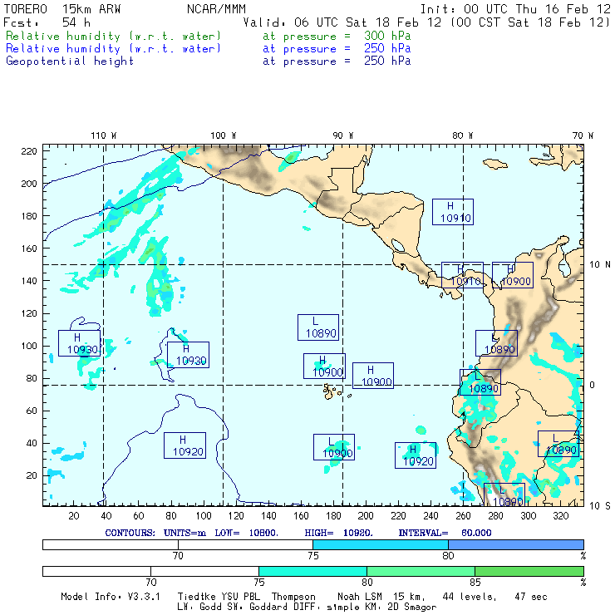Click the "70 W" longitude label
This screenshot has height=615, width=615.
583,135
